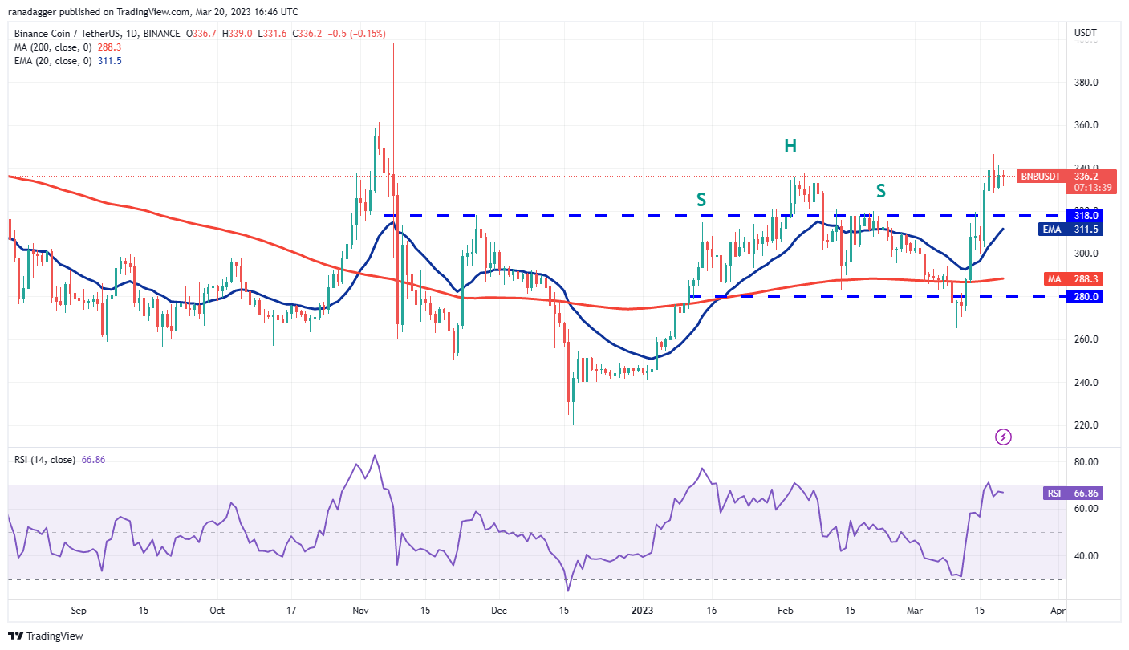Screen dimensions: 1129x650
Task: Click the 'Oct' label on the time axis
Action: (x=217, y=610)
